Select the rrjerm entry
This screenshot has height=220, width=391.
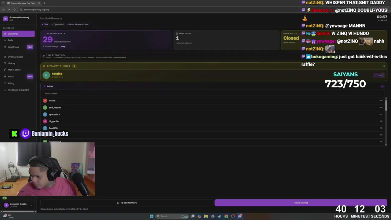click(x=213, y=101)
